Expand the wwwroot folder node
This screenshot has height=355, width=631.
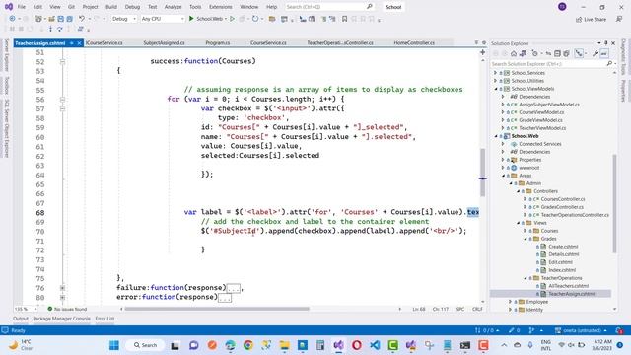pyautogui.click(x=503, y=168)
